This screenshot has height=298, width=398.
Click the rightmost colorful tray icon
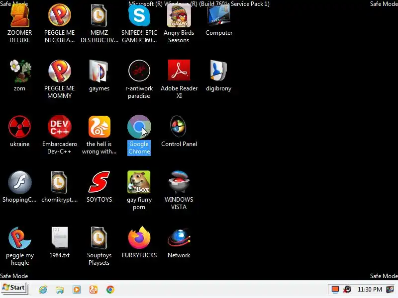click(x=390, y=290)
